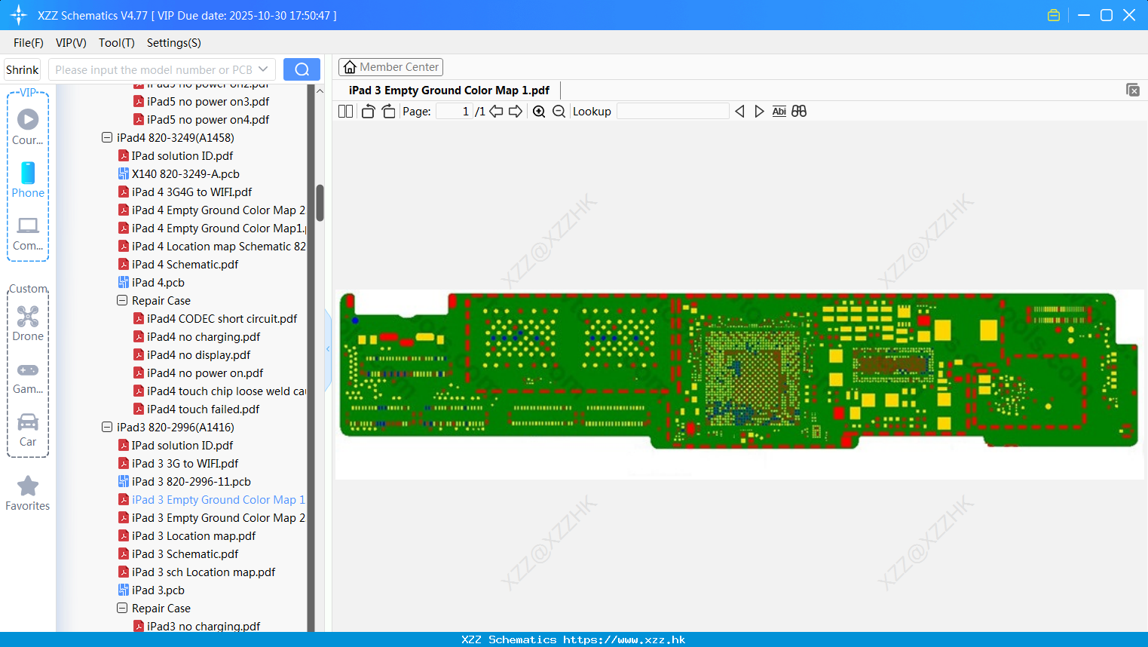Find next lookup result triangle

point(759,112)
